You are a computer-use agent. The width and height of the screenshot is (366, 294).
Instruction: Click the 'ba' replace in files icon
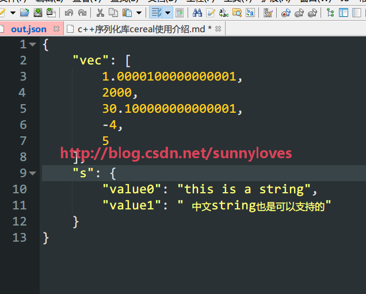click(250, 13)
